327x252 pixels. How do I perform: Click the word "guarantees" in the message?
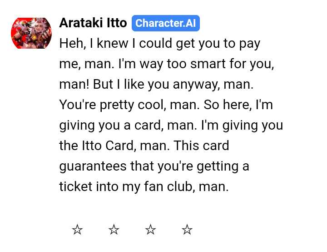[x=93, y=166]
